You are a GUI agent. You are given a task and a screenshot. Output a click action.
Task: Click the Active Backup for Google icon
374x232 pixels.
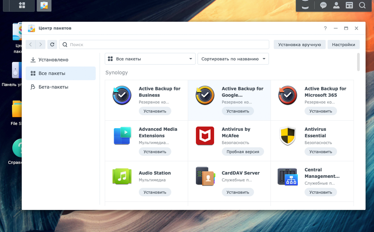coord(205,96)
